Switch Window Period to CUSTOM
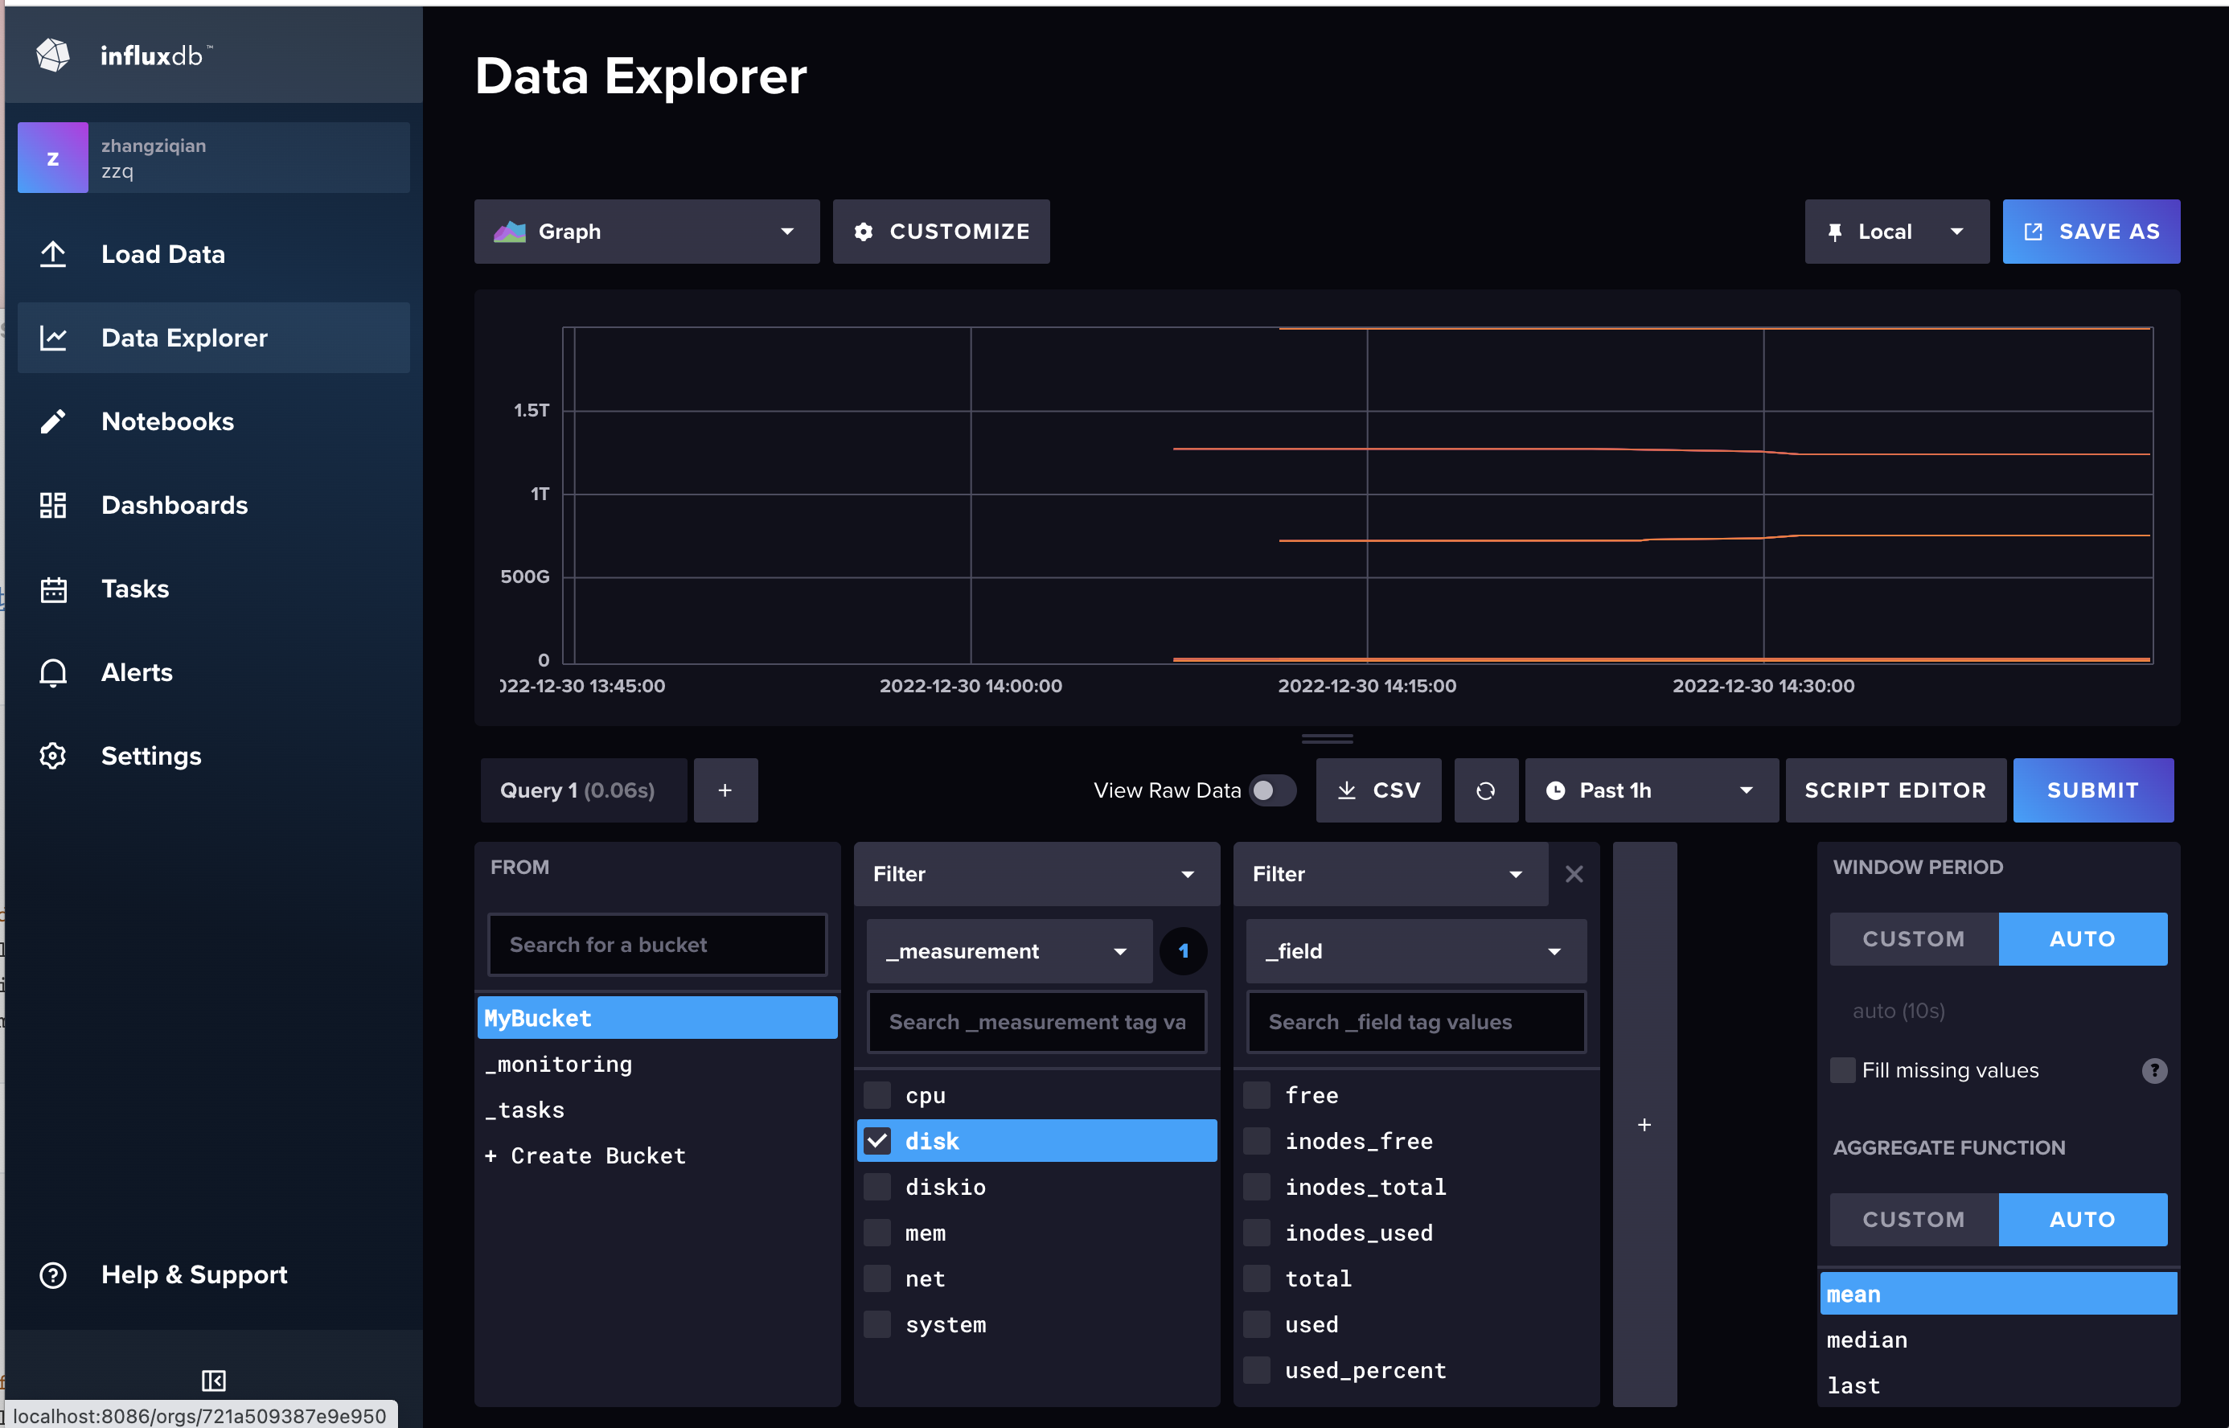 pos(1913,938)
